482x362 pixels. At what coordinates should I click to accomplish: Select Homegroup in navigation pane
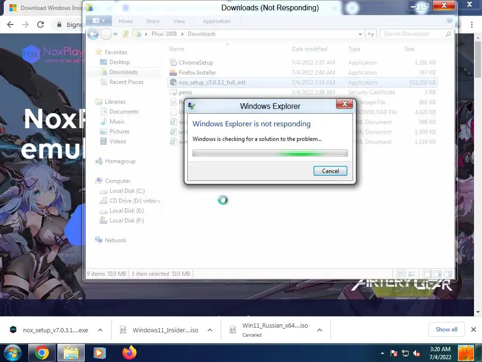120,161
